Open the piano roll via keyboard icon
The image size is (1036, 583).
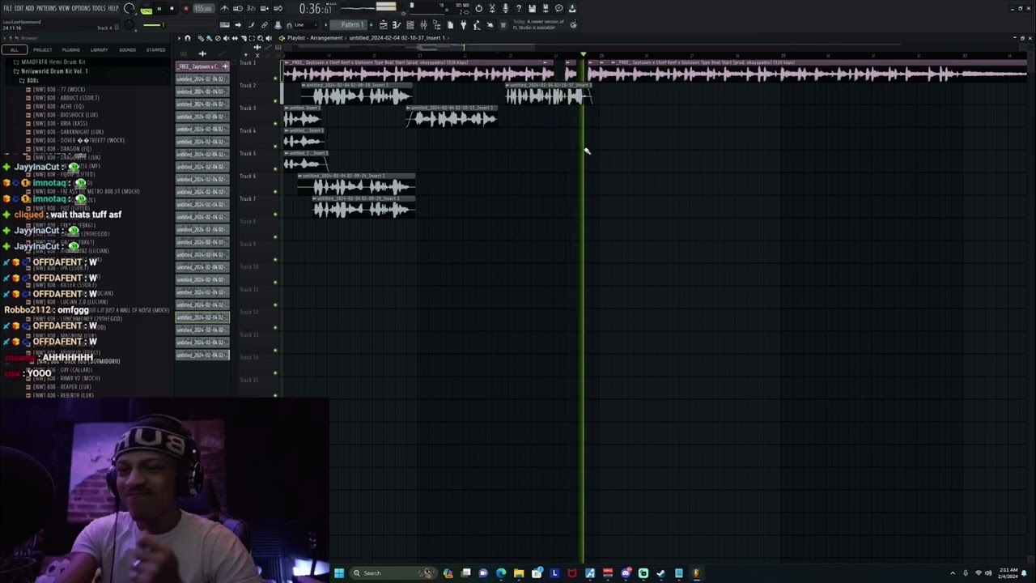point(396,25)
